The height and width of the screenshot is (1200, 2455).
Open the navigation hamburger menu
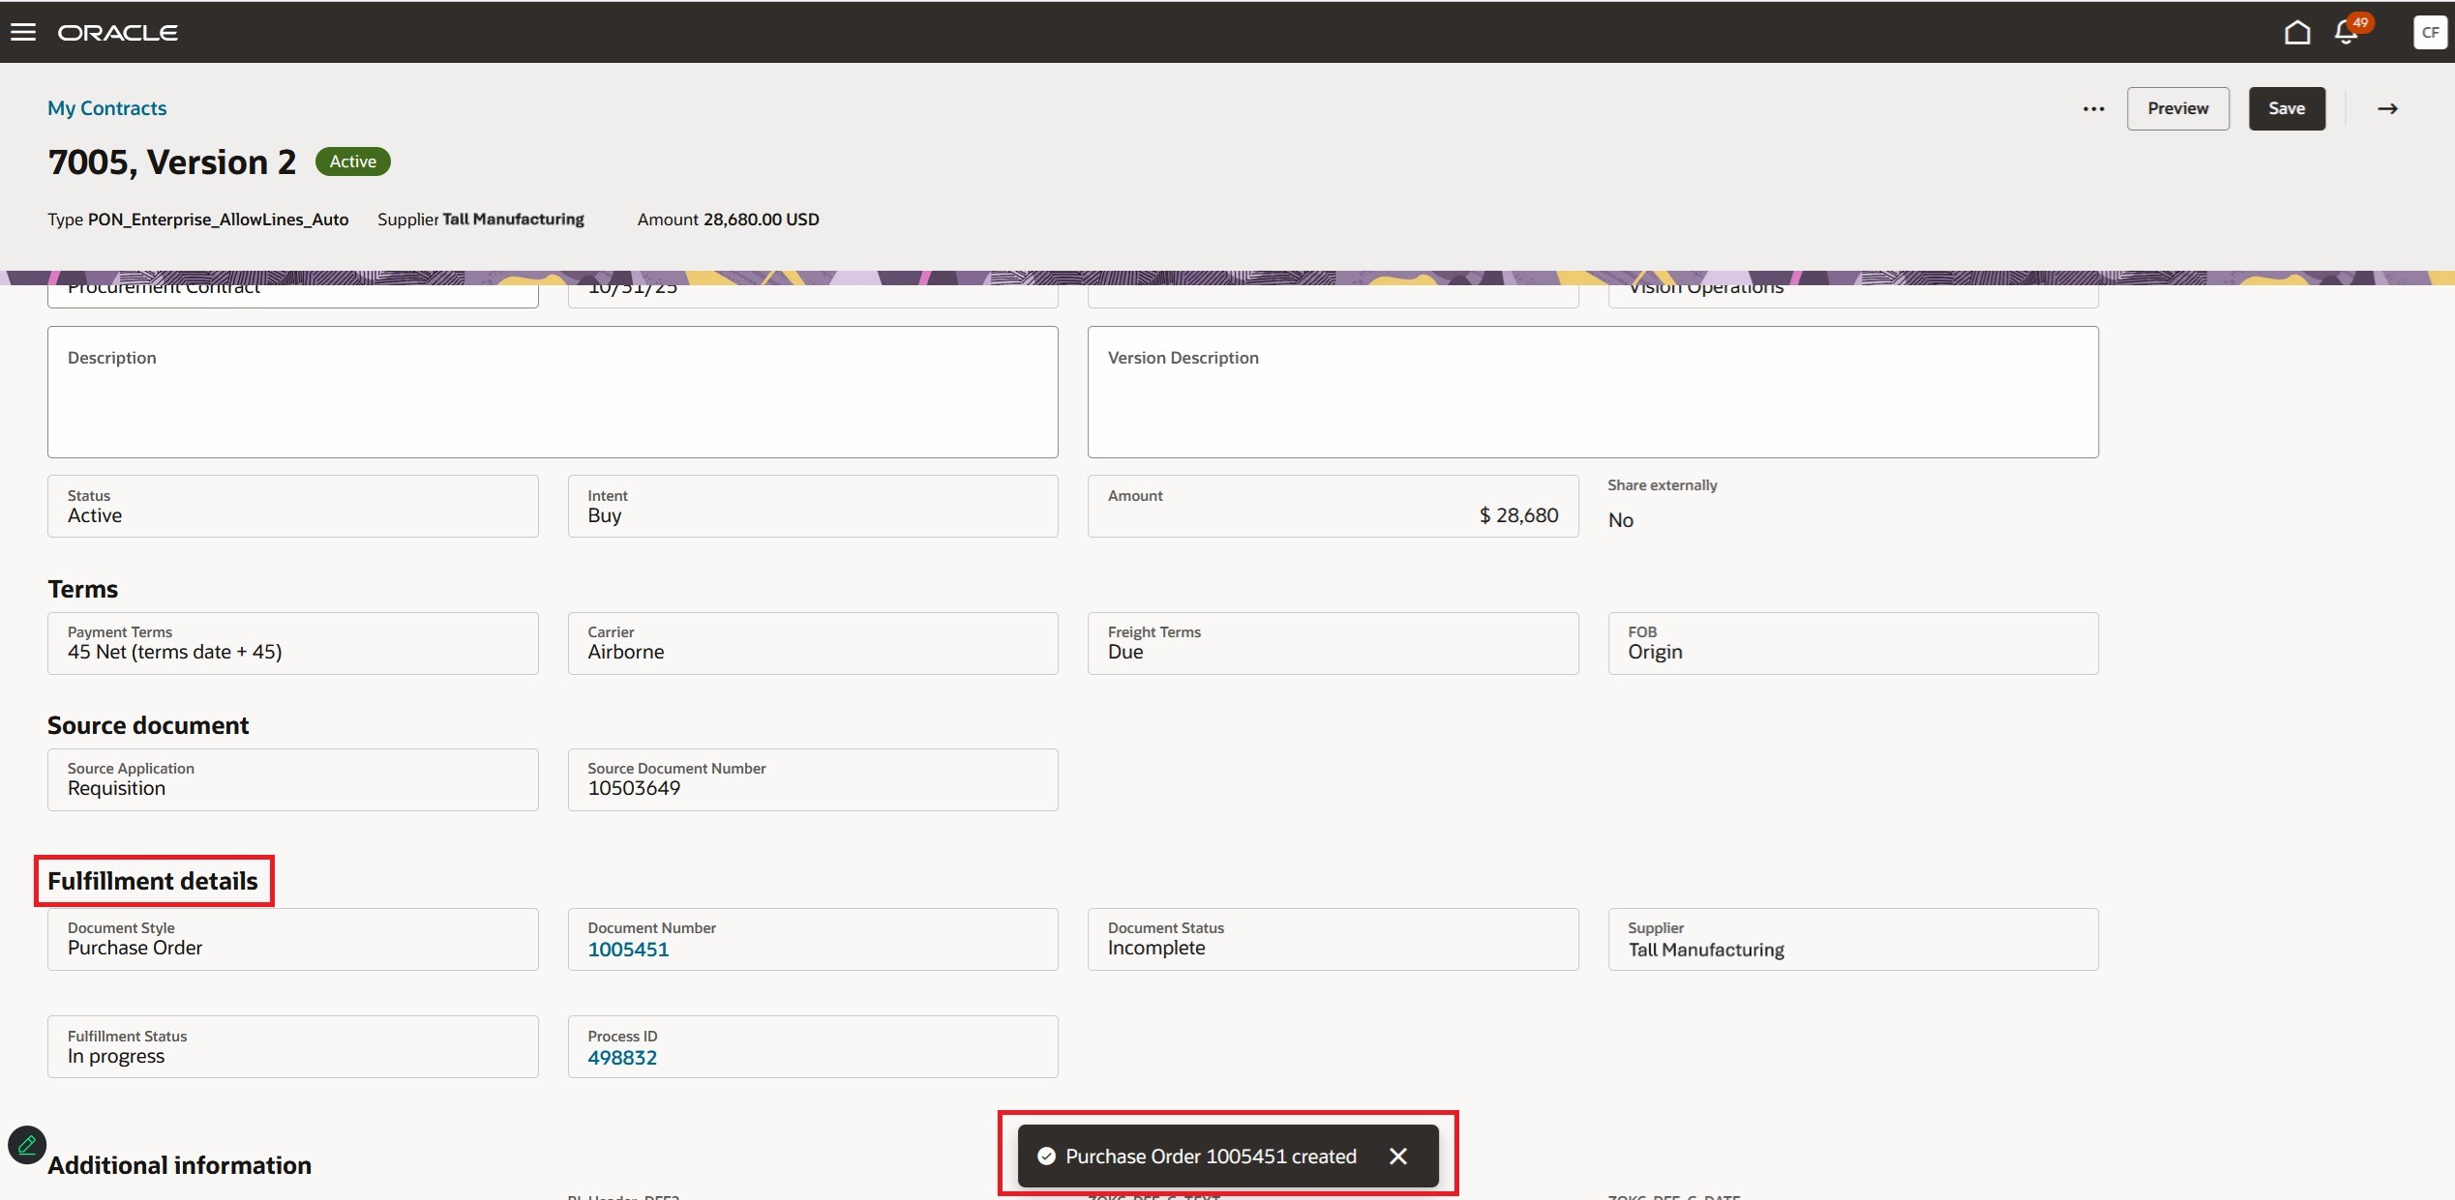[22, 31]
